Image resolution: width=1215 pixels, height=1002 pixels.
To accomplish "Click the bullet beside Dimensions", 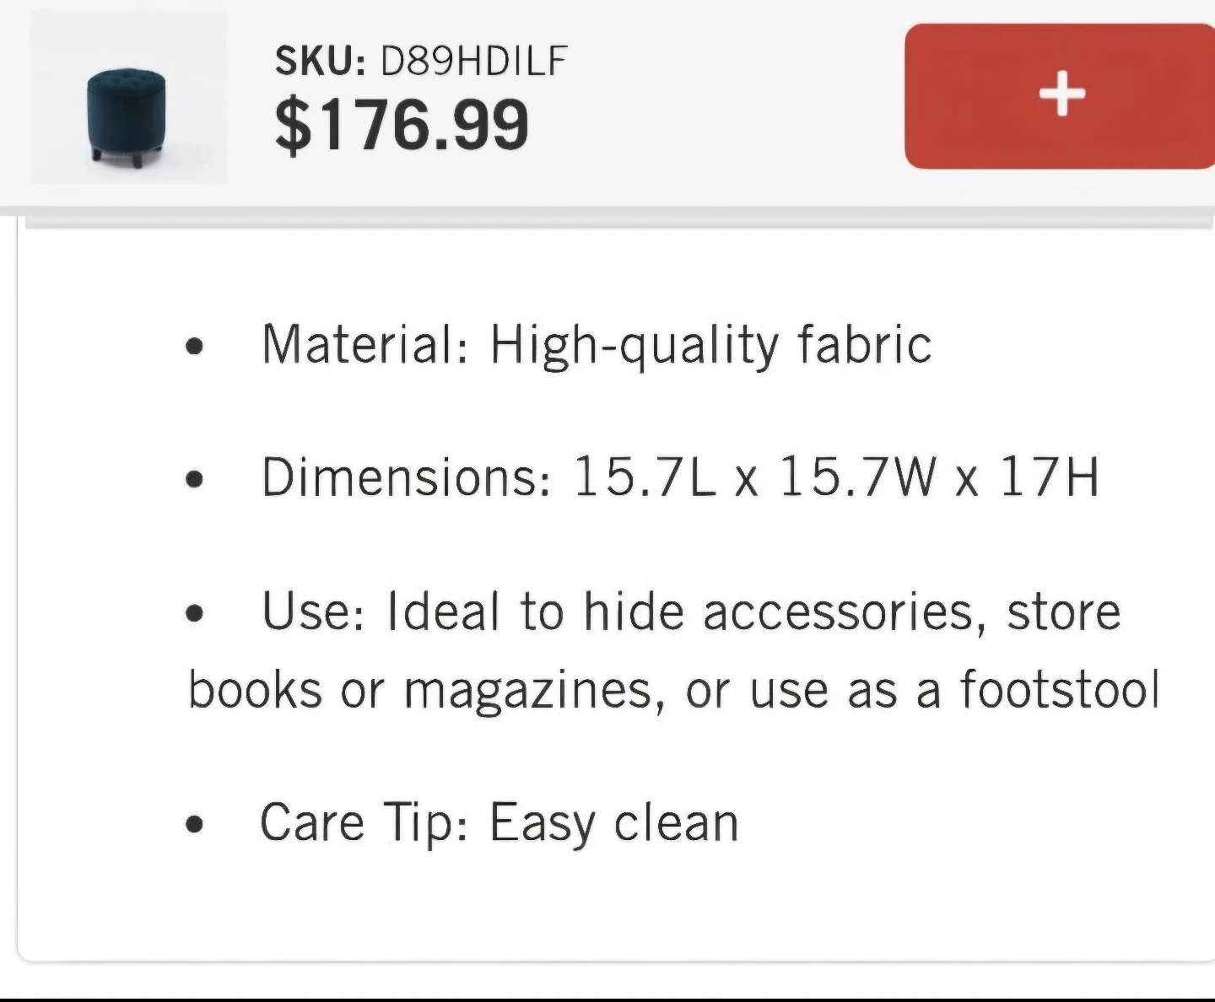I will point(195,479).
